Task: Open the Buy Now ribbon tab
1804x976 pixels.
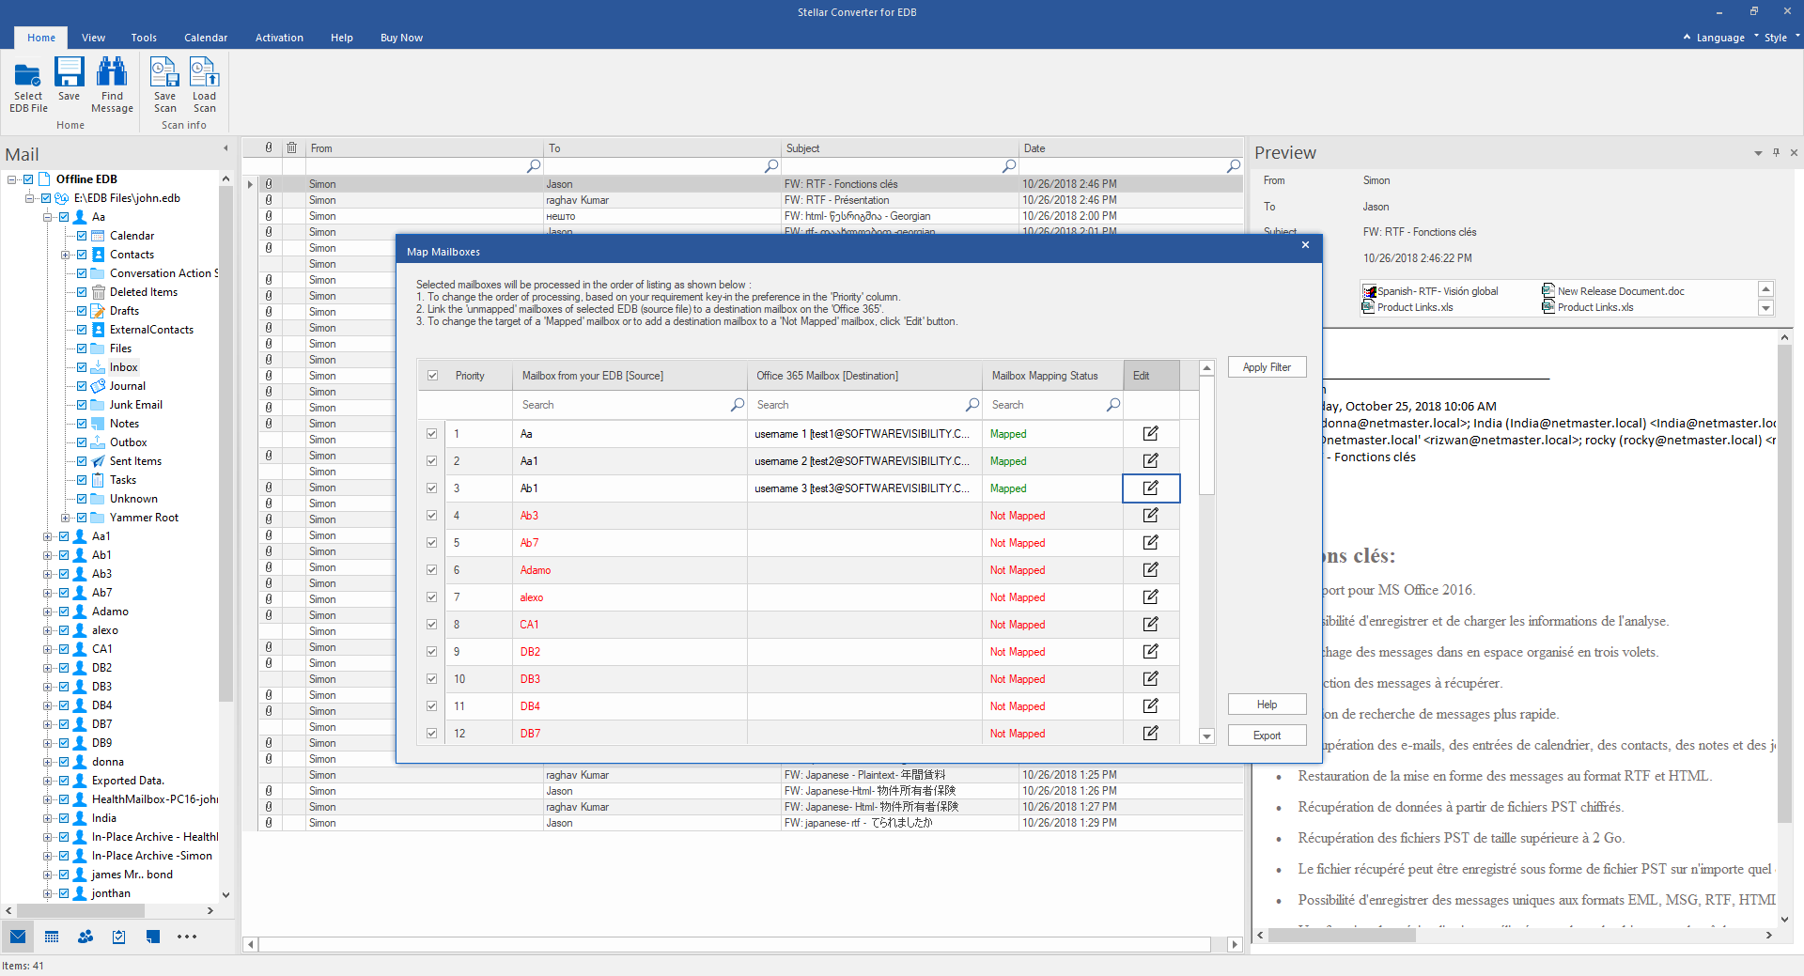Action: tap(401, 38)
